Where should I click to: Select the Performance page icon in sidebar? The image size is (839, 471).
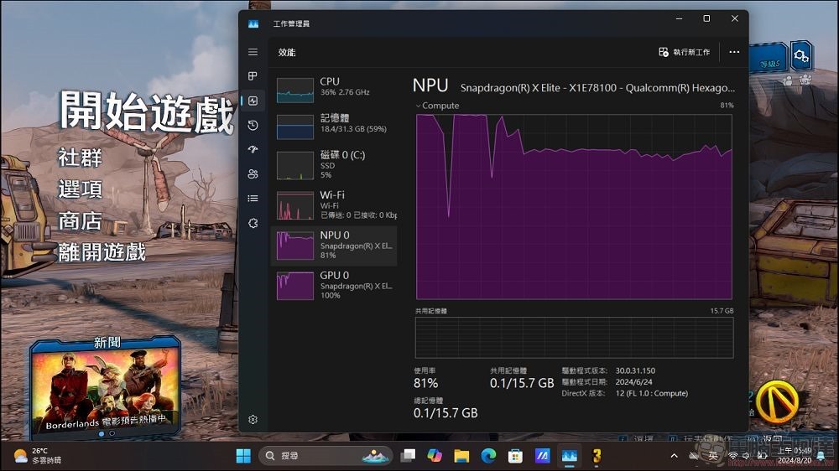click(253, 101)
